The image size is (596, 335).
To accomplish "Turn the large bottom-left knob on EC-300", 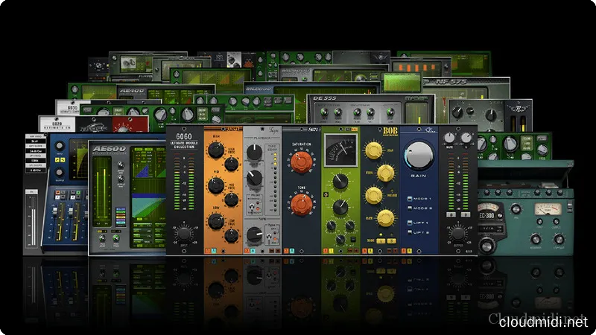I will [x=486, y=246].
